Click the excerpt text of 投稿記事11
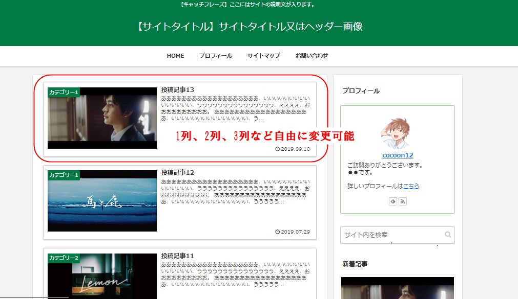 (x=236, y=274)
